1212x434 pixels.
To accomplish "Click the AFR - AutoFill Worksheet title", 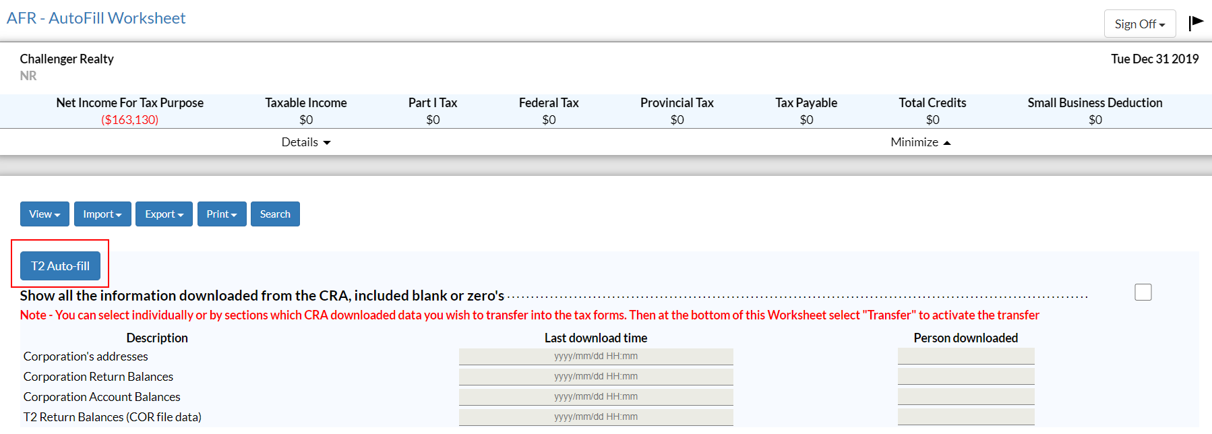I will coord(96,18).
